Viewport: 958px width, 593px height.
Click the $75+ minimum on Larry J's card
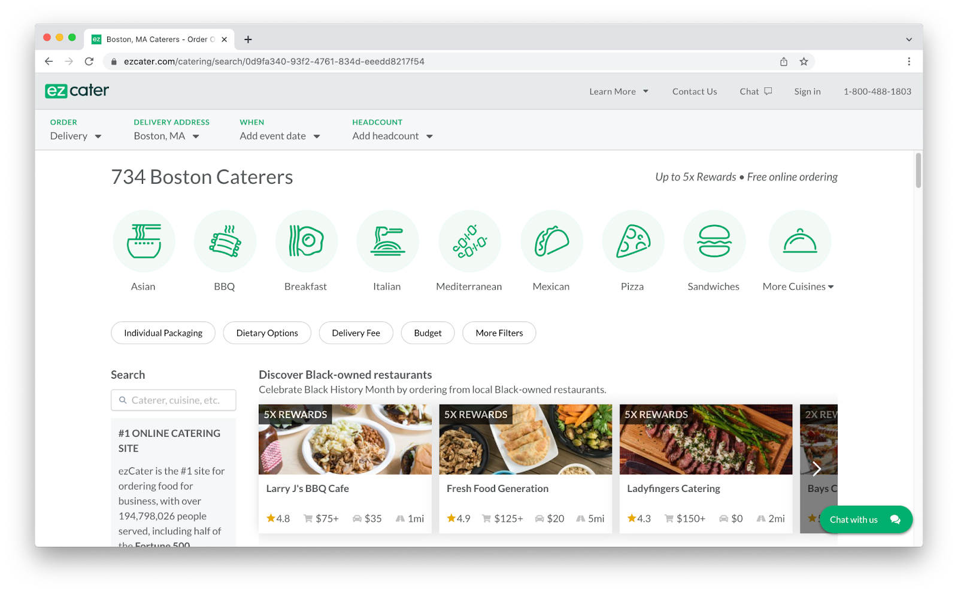coord(322,518)
